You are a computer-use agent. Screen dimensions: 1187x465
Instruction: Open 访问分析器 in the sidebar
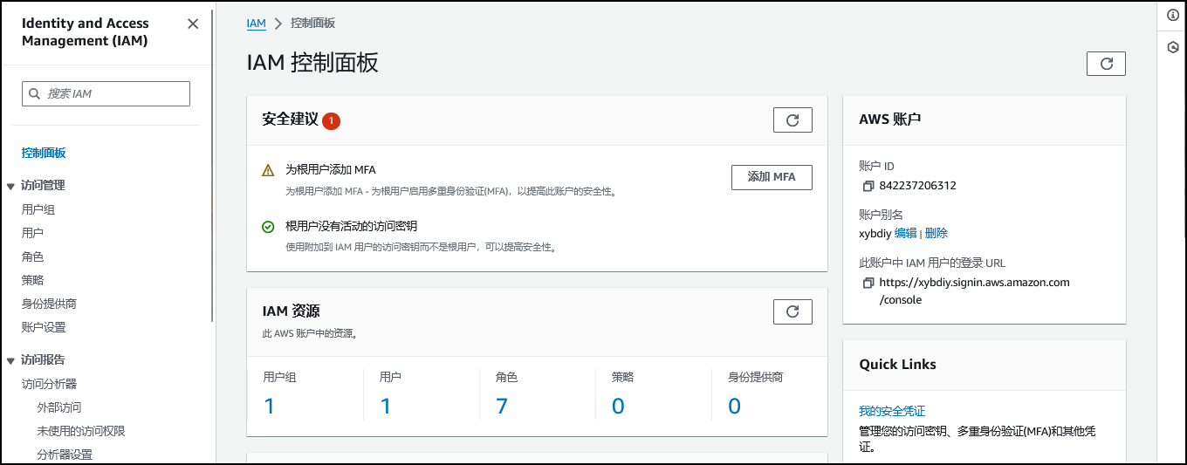point(49,384)
